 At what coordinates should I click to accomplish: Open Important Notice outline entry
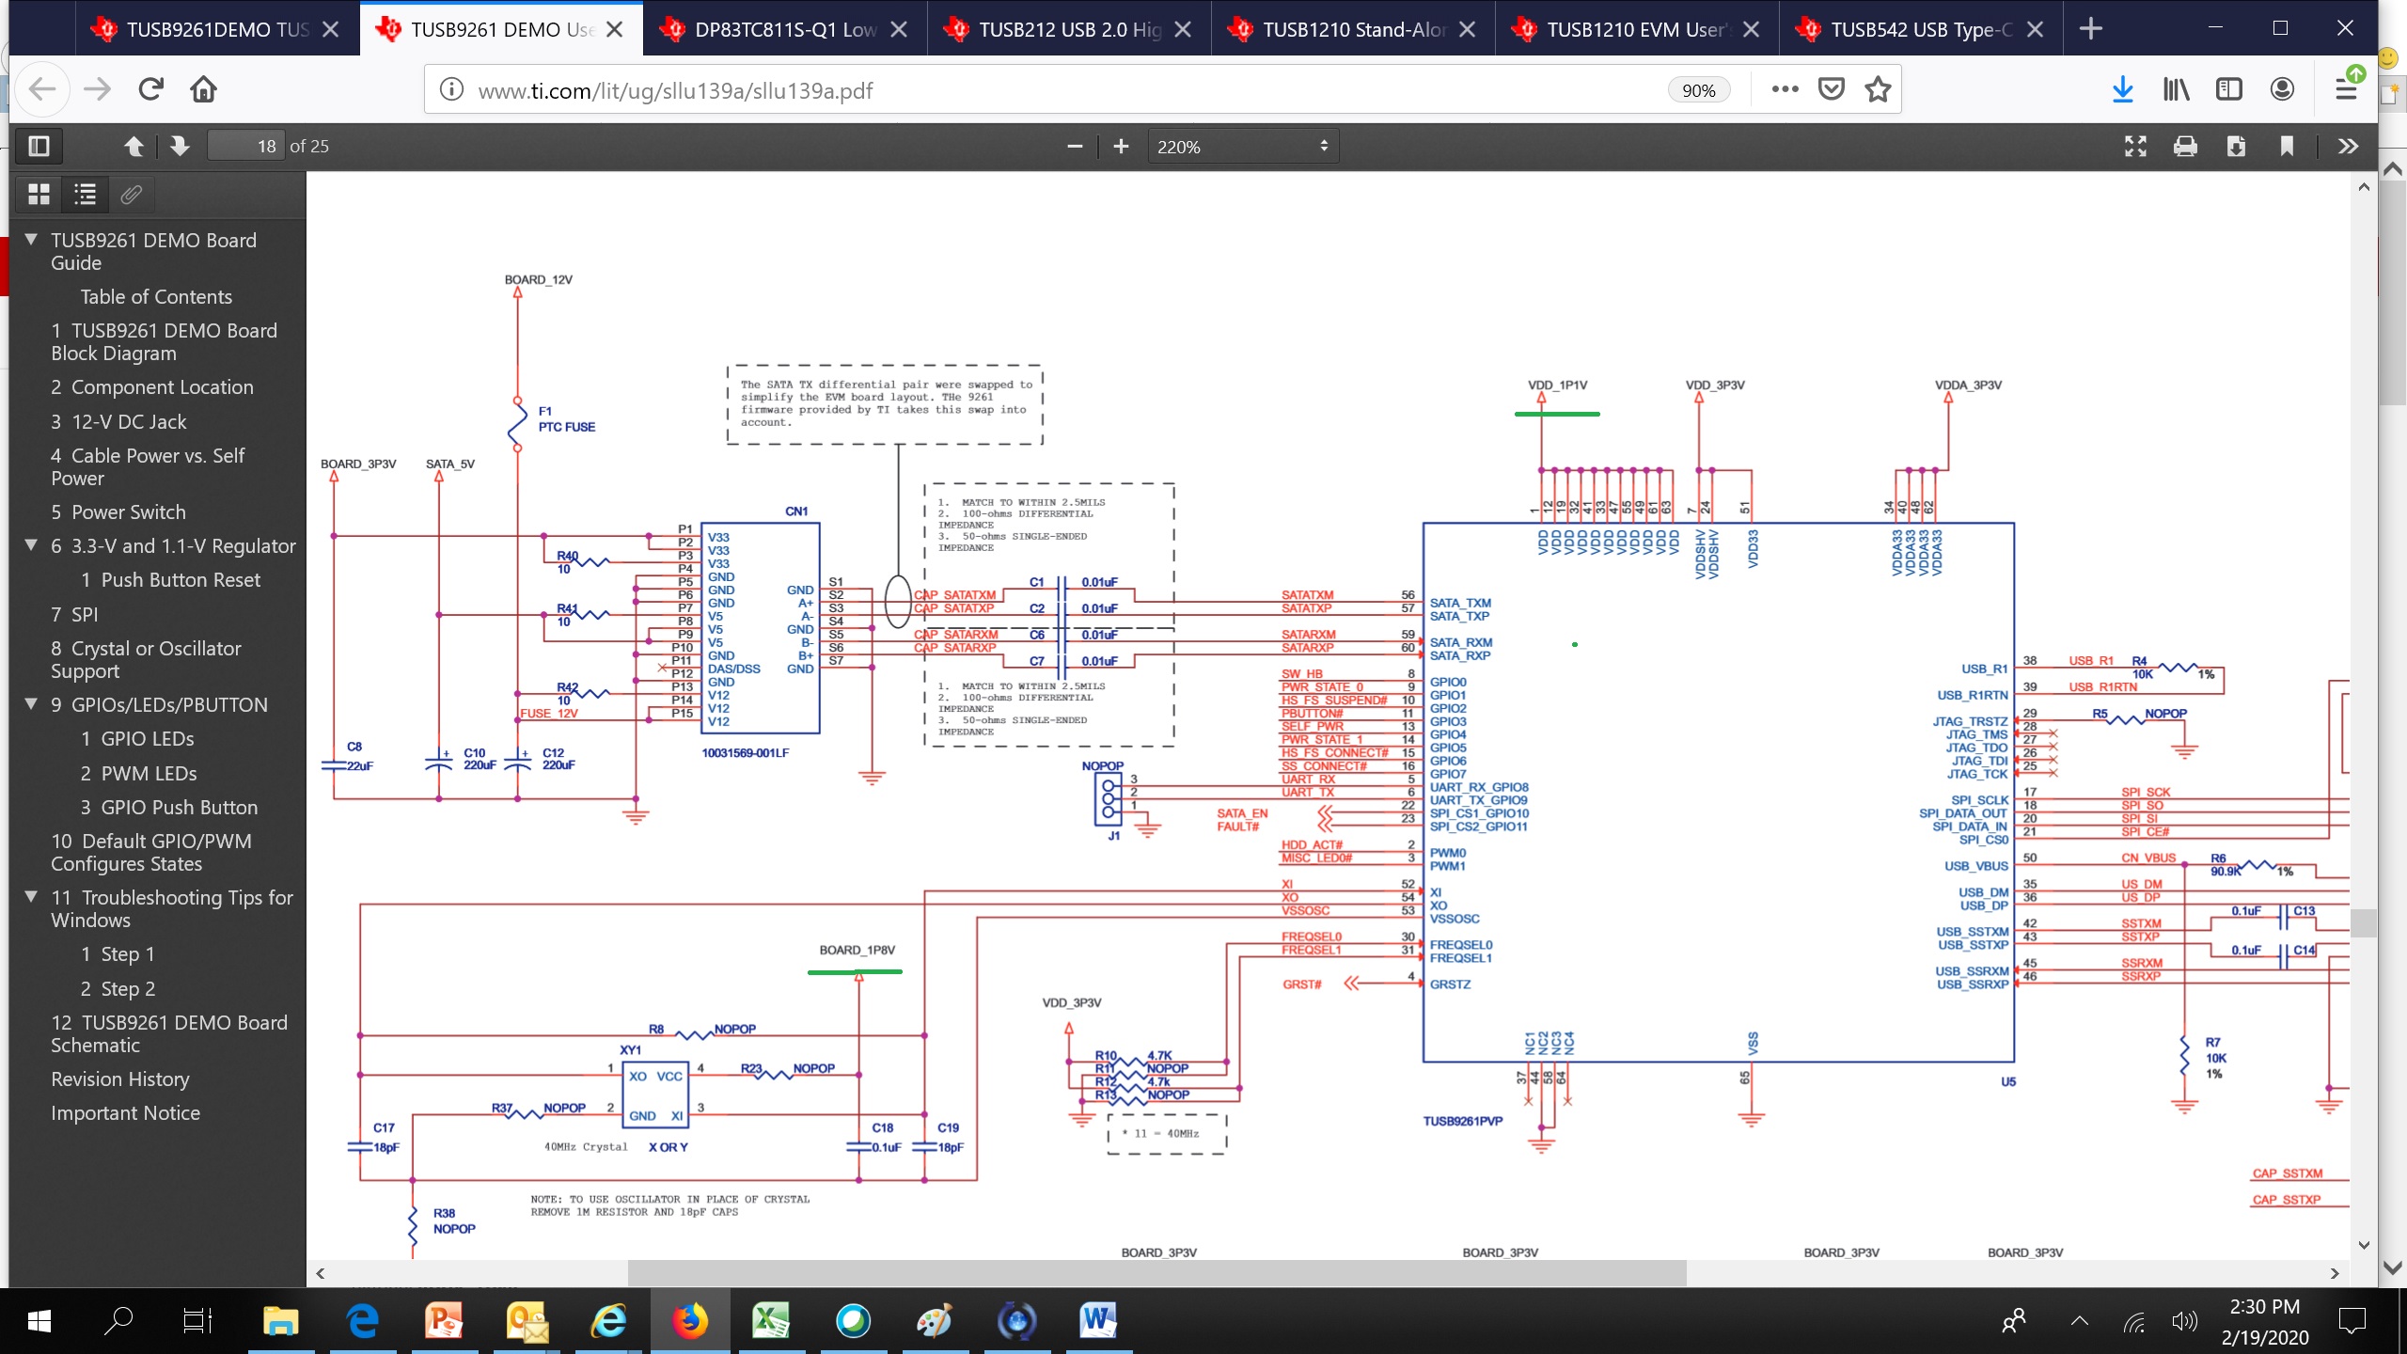pos(125,1113)
